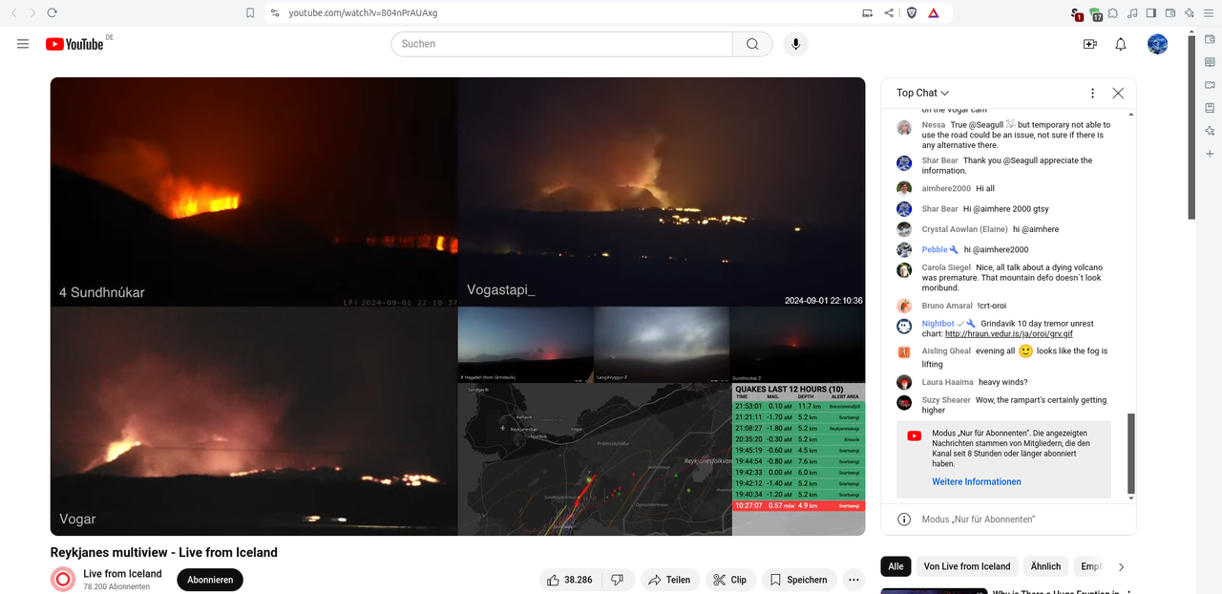Open YouTube guide hamburger menu
The height and width of the screenshot is (594, 1222).
(x=23, y=44)
